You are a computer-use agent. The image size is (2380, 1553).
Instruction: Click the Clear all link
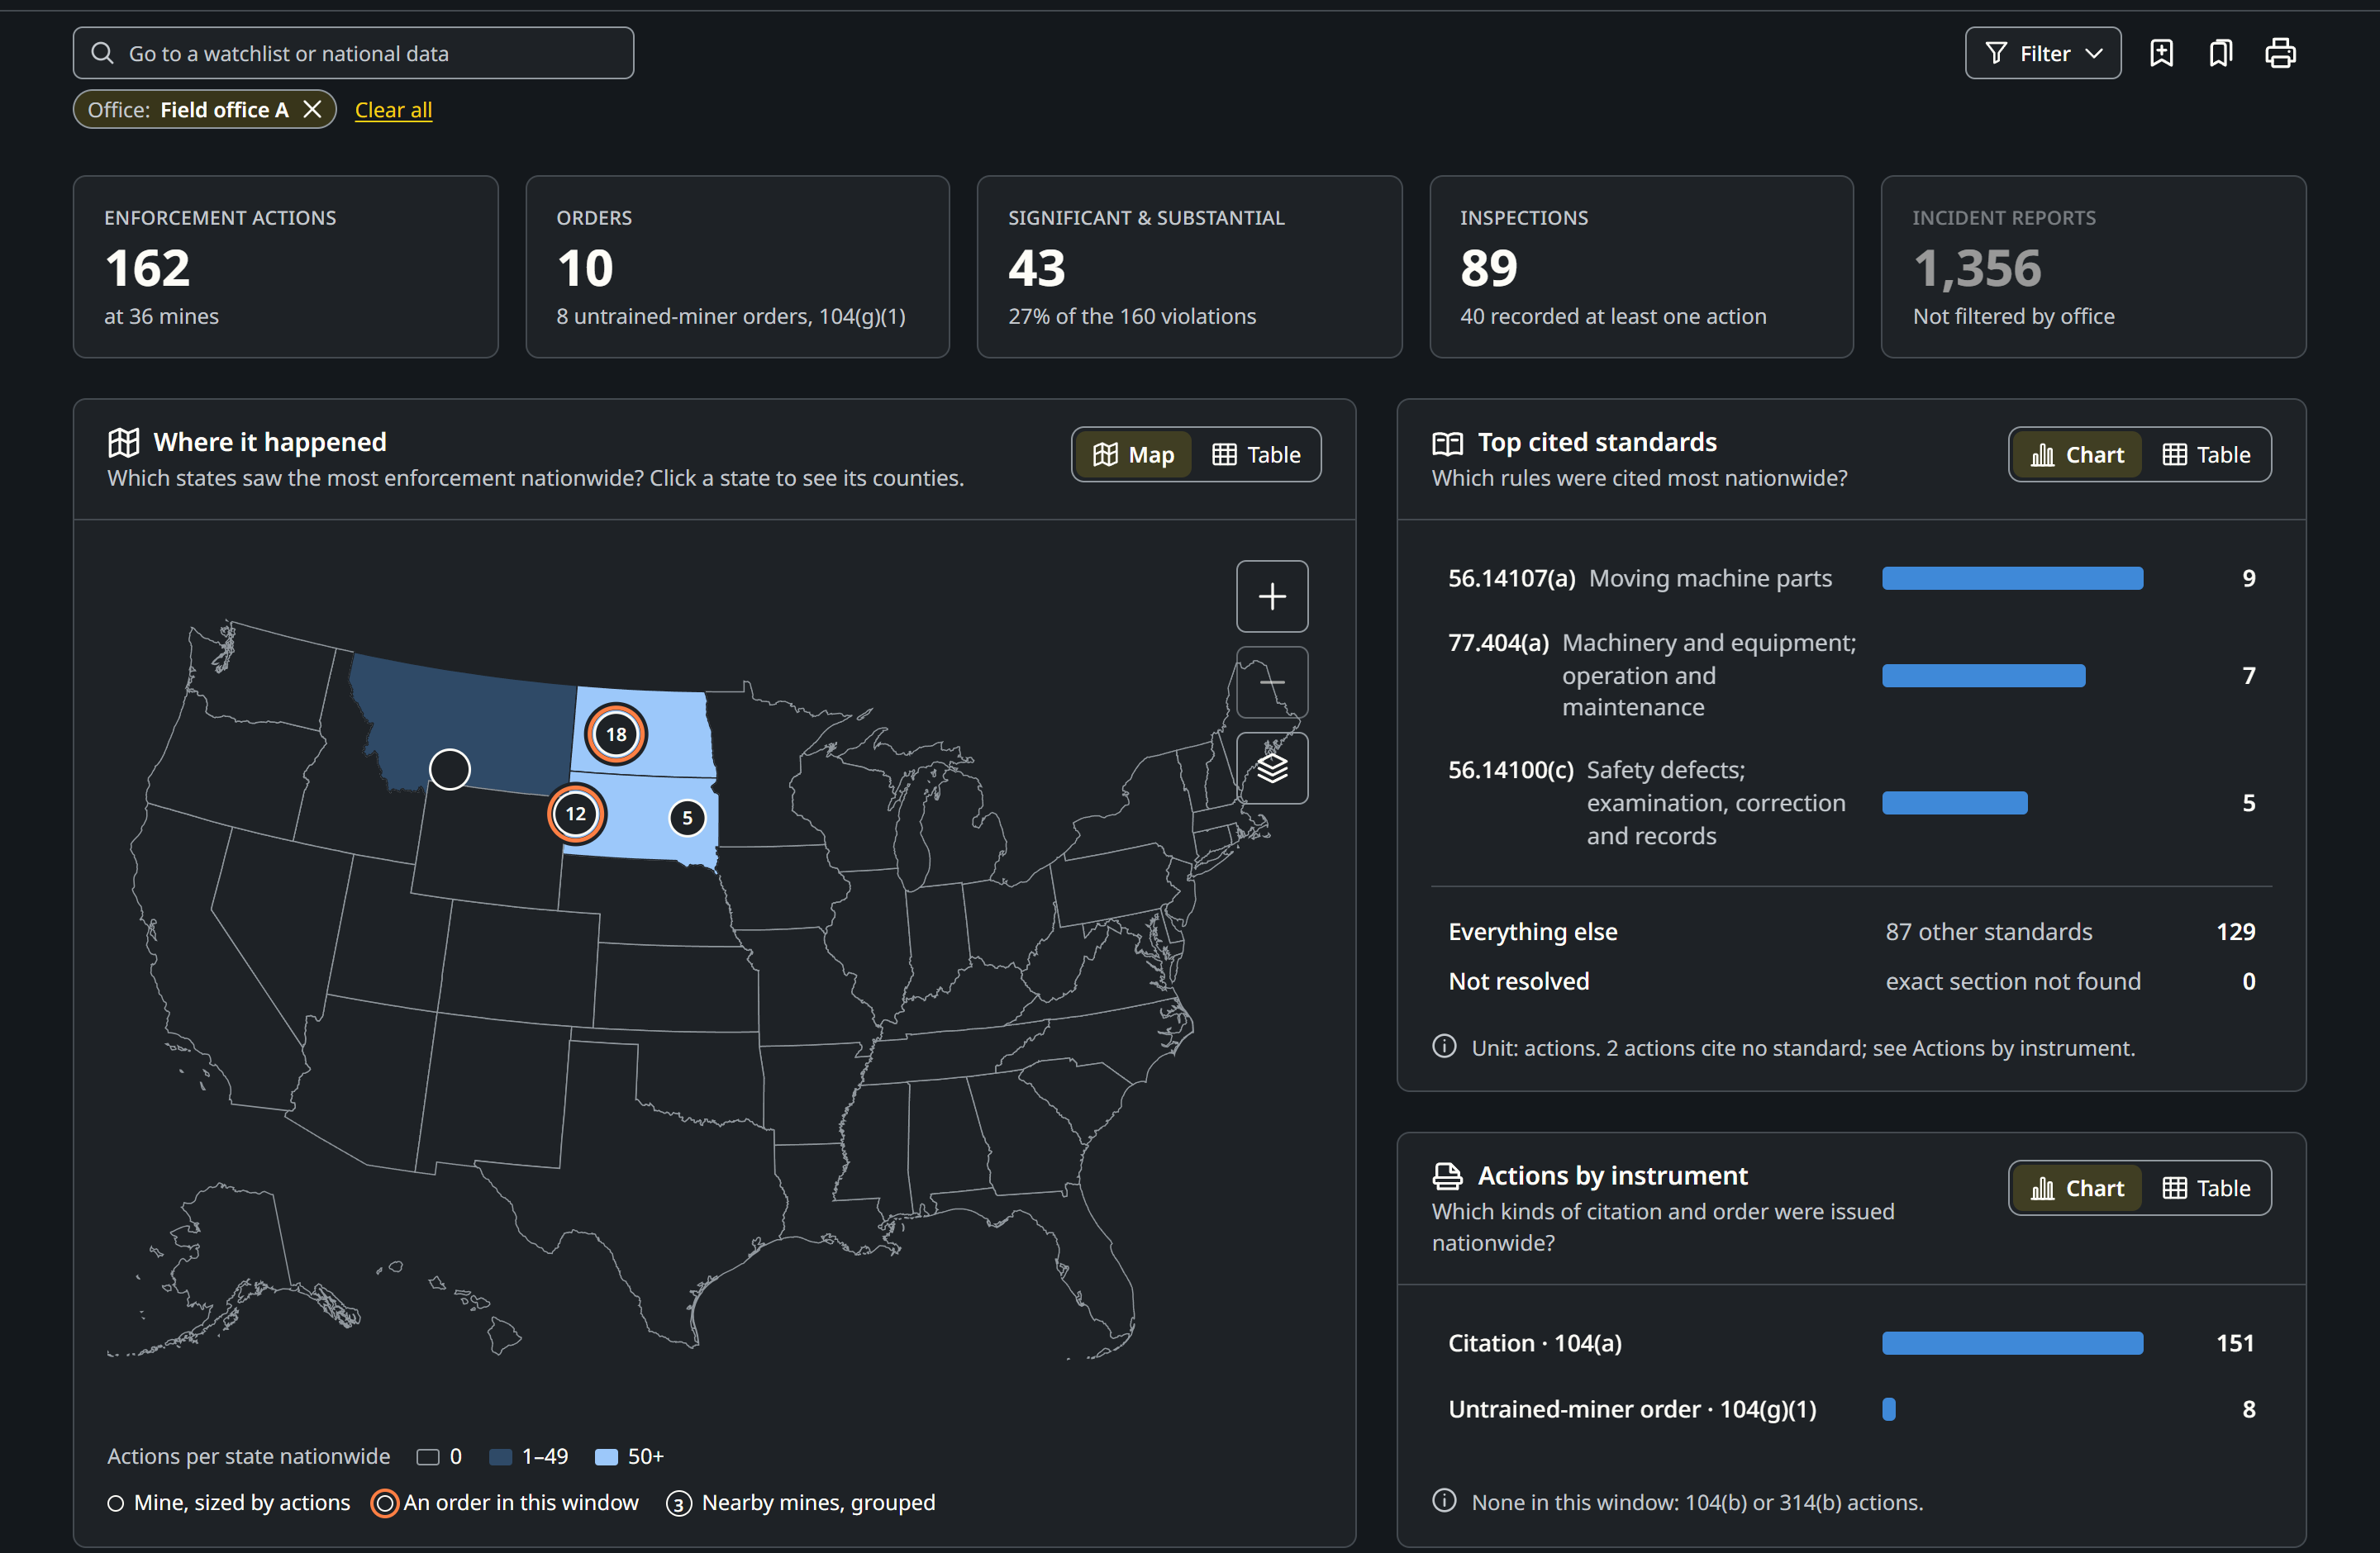(393, 110)
